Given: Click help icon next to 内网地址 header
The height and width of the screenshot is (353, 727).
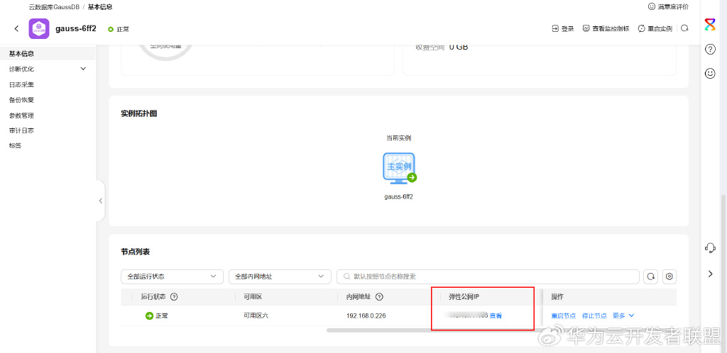Looking at the screenshot, I should [379, 297].
